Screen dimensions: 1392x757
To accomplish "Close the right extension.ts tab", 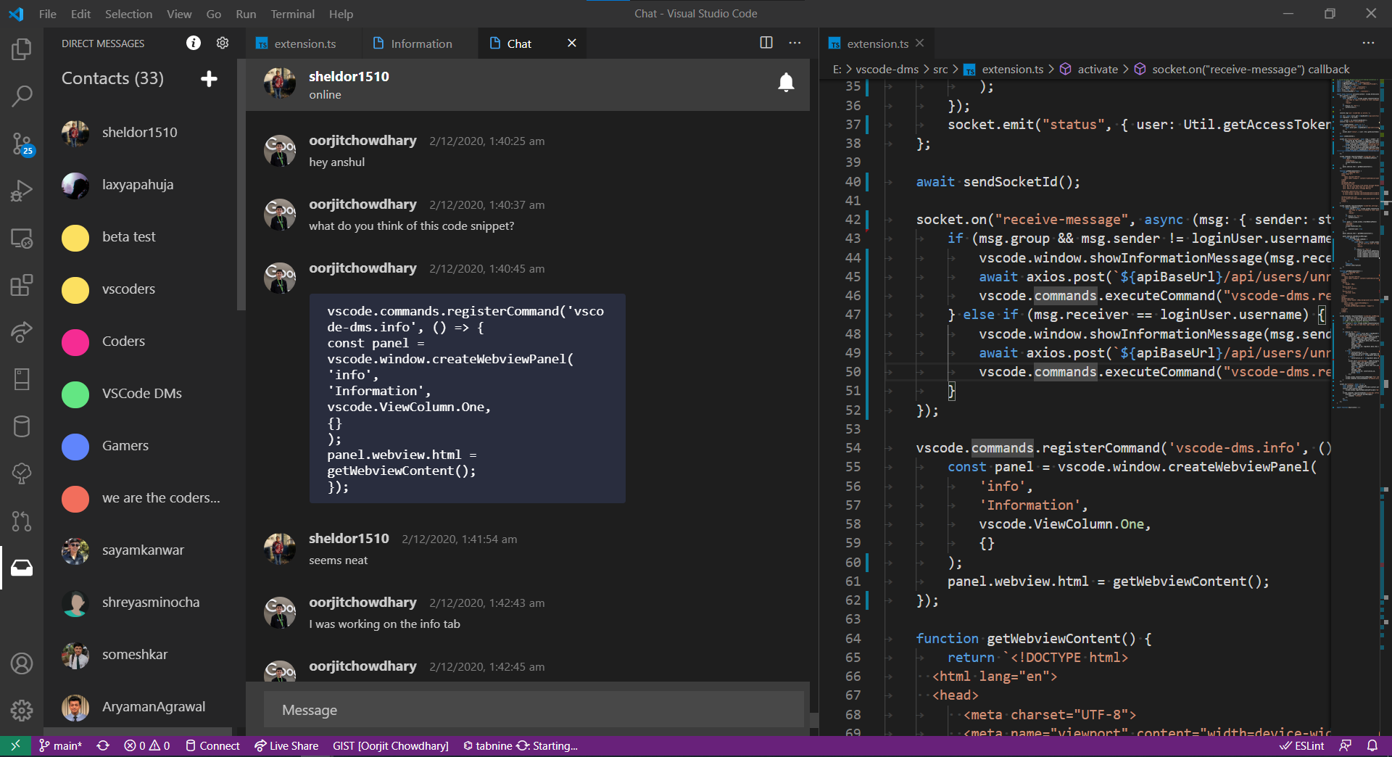I will 920,43.
